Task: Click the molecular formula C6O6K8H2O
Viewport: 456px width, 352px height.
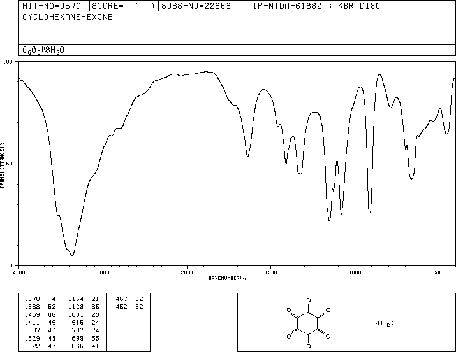Action: [x=43, y=50]
